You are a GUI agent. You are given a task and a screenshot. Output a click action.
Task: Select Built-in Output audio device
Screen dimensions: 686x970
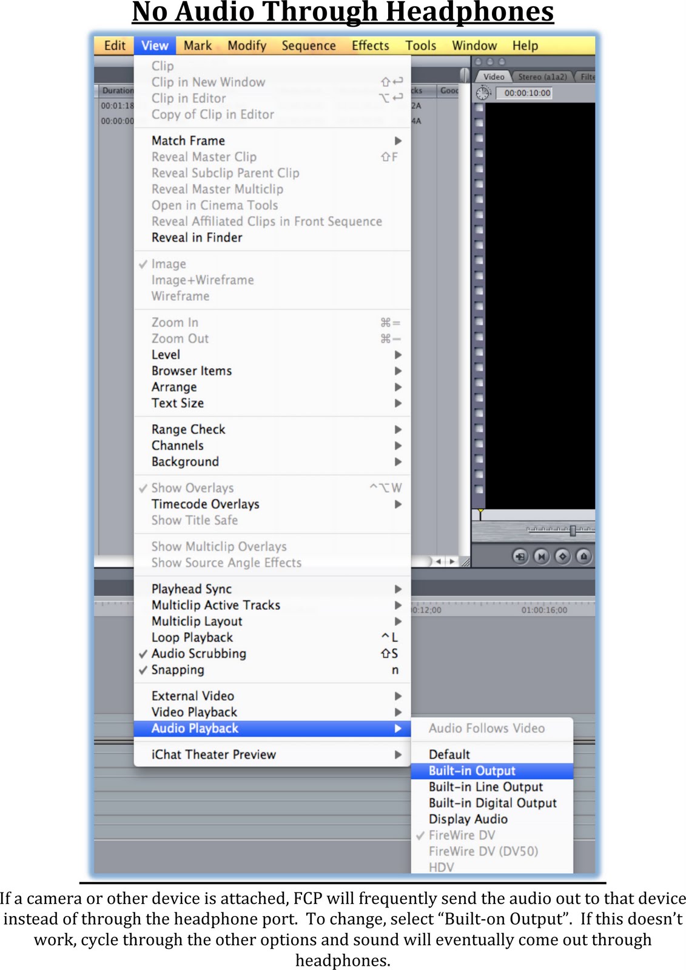492,771
